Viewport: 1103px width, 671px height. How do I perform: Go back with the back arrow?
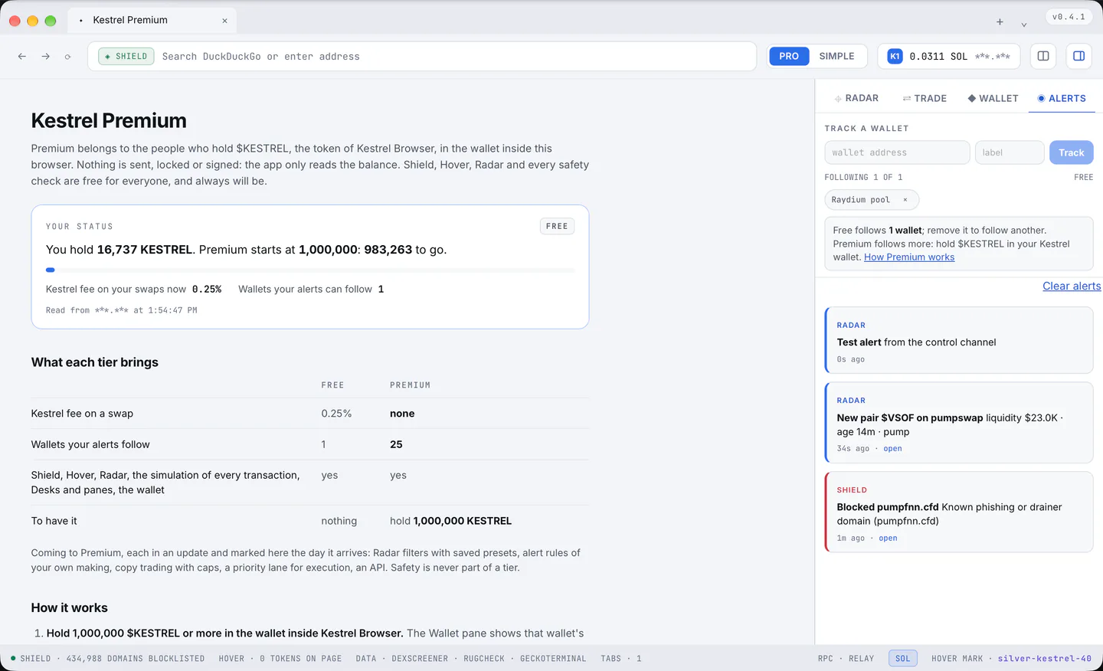(x=22, y=57)
